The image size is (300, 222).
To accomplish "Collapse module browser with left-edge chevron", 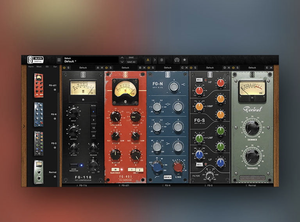I will 24,126.
